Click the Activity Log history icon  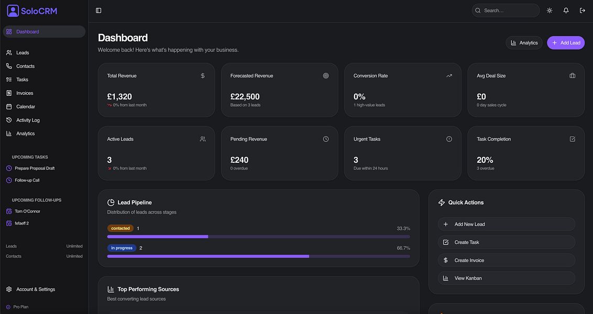[9, 120]
